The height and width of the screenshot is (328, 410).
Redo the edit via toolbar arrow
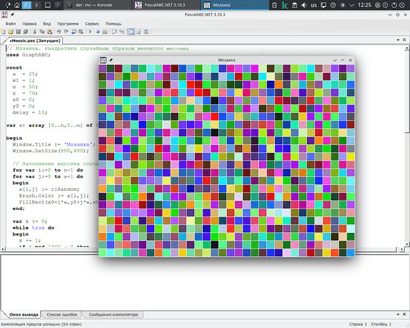66,32
